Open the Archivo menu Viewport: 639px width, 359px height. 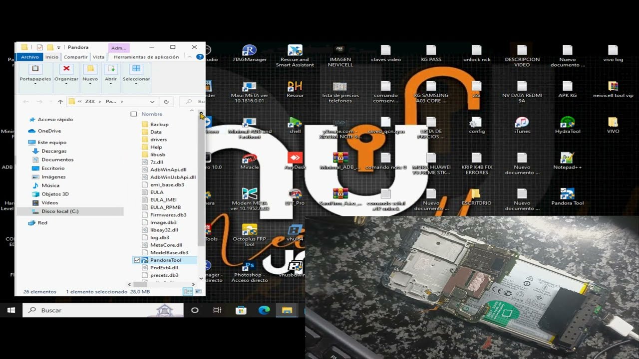click(30, 57)
